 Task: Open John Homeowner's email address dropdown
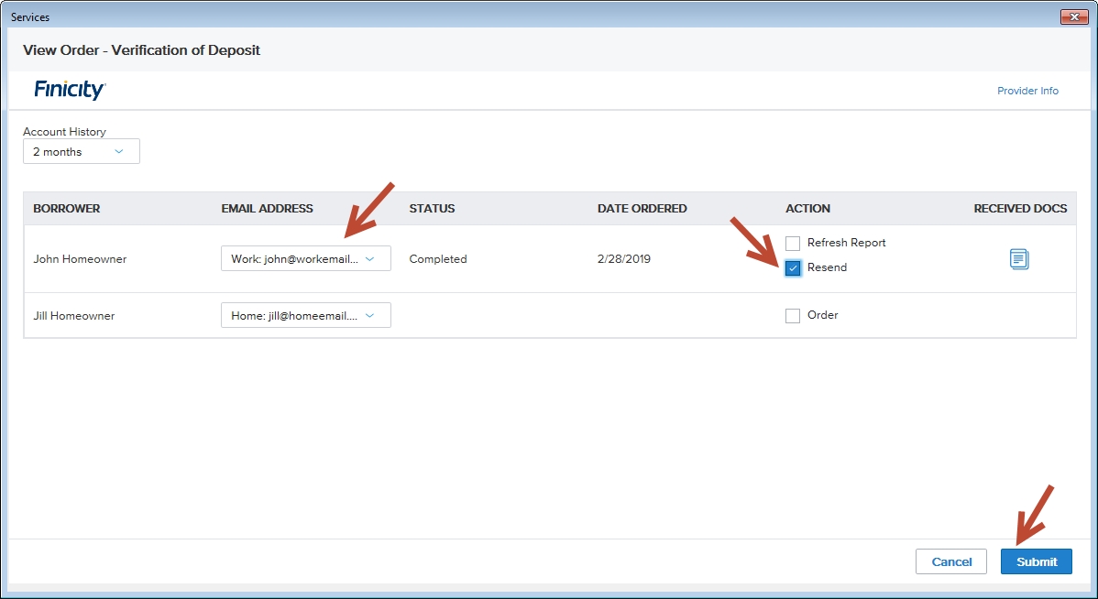tap(305, 259)
